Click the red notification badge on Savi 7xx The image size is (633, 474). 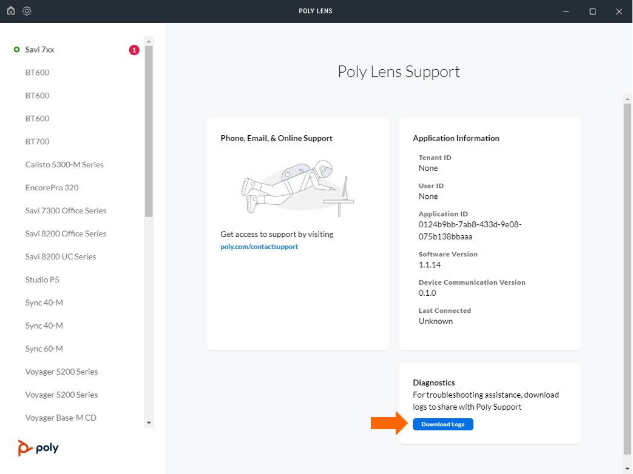click(x=134, y=50)
